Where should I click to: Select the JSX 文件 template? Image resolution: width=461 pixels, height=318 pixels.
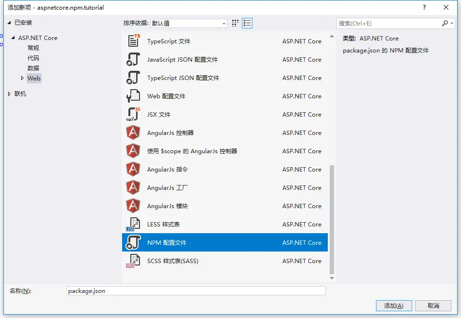[x=160, y=114]
